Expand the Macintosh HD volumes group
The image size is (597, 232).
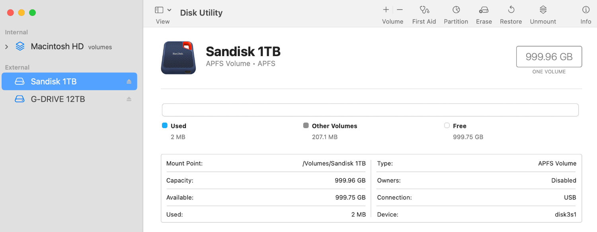pyautogui.click(x=6, y=47)
